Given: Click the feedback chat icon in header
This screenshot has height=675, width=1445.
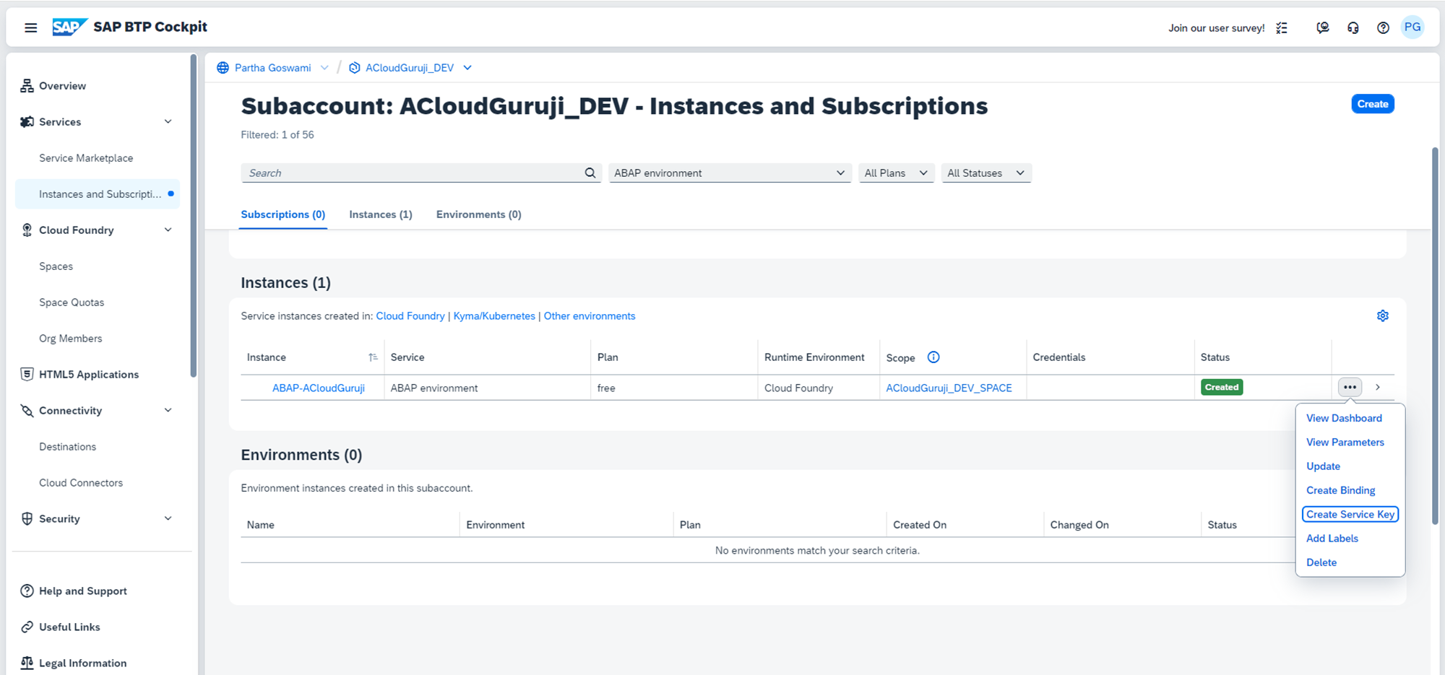Looking at the screenshot, I should (1322, 28).
